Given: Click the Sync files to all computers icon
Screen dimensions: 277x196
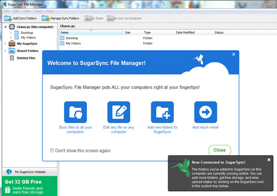Looking at the screenshot, I should (76, 112).
